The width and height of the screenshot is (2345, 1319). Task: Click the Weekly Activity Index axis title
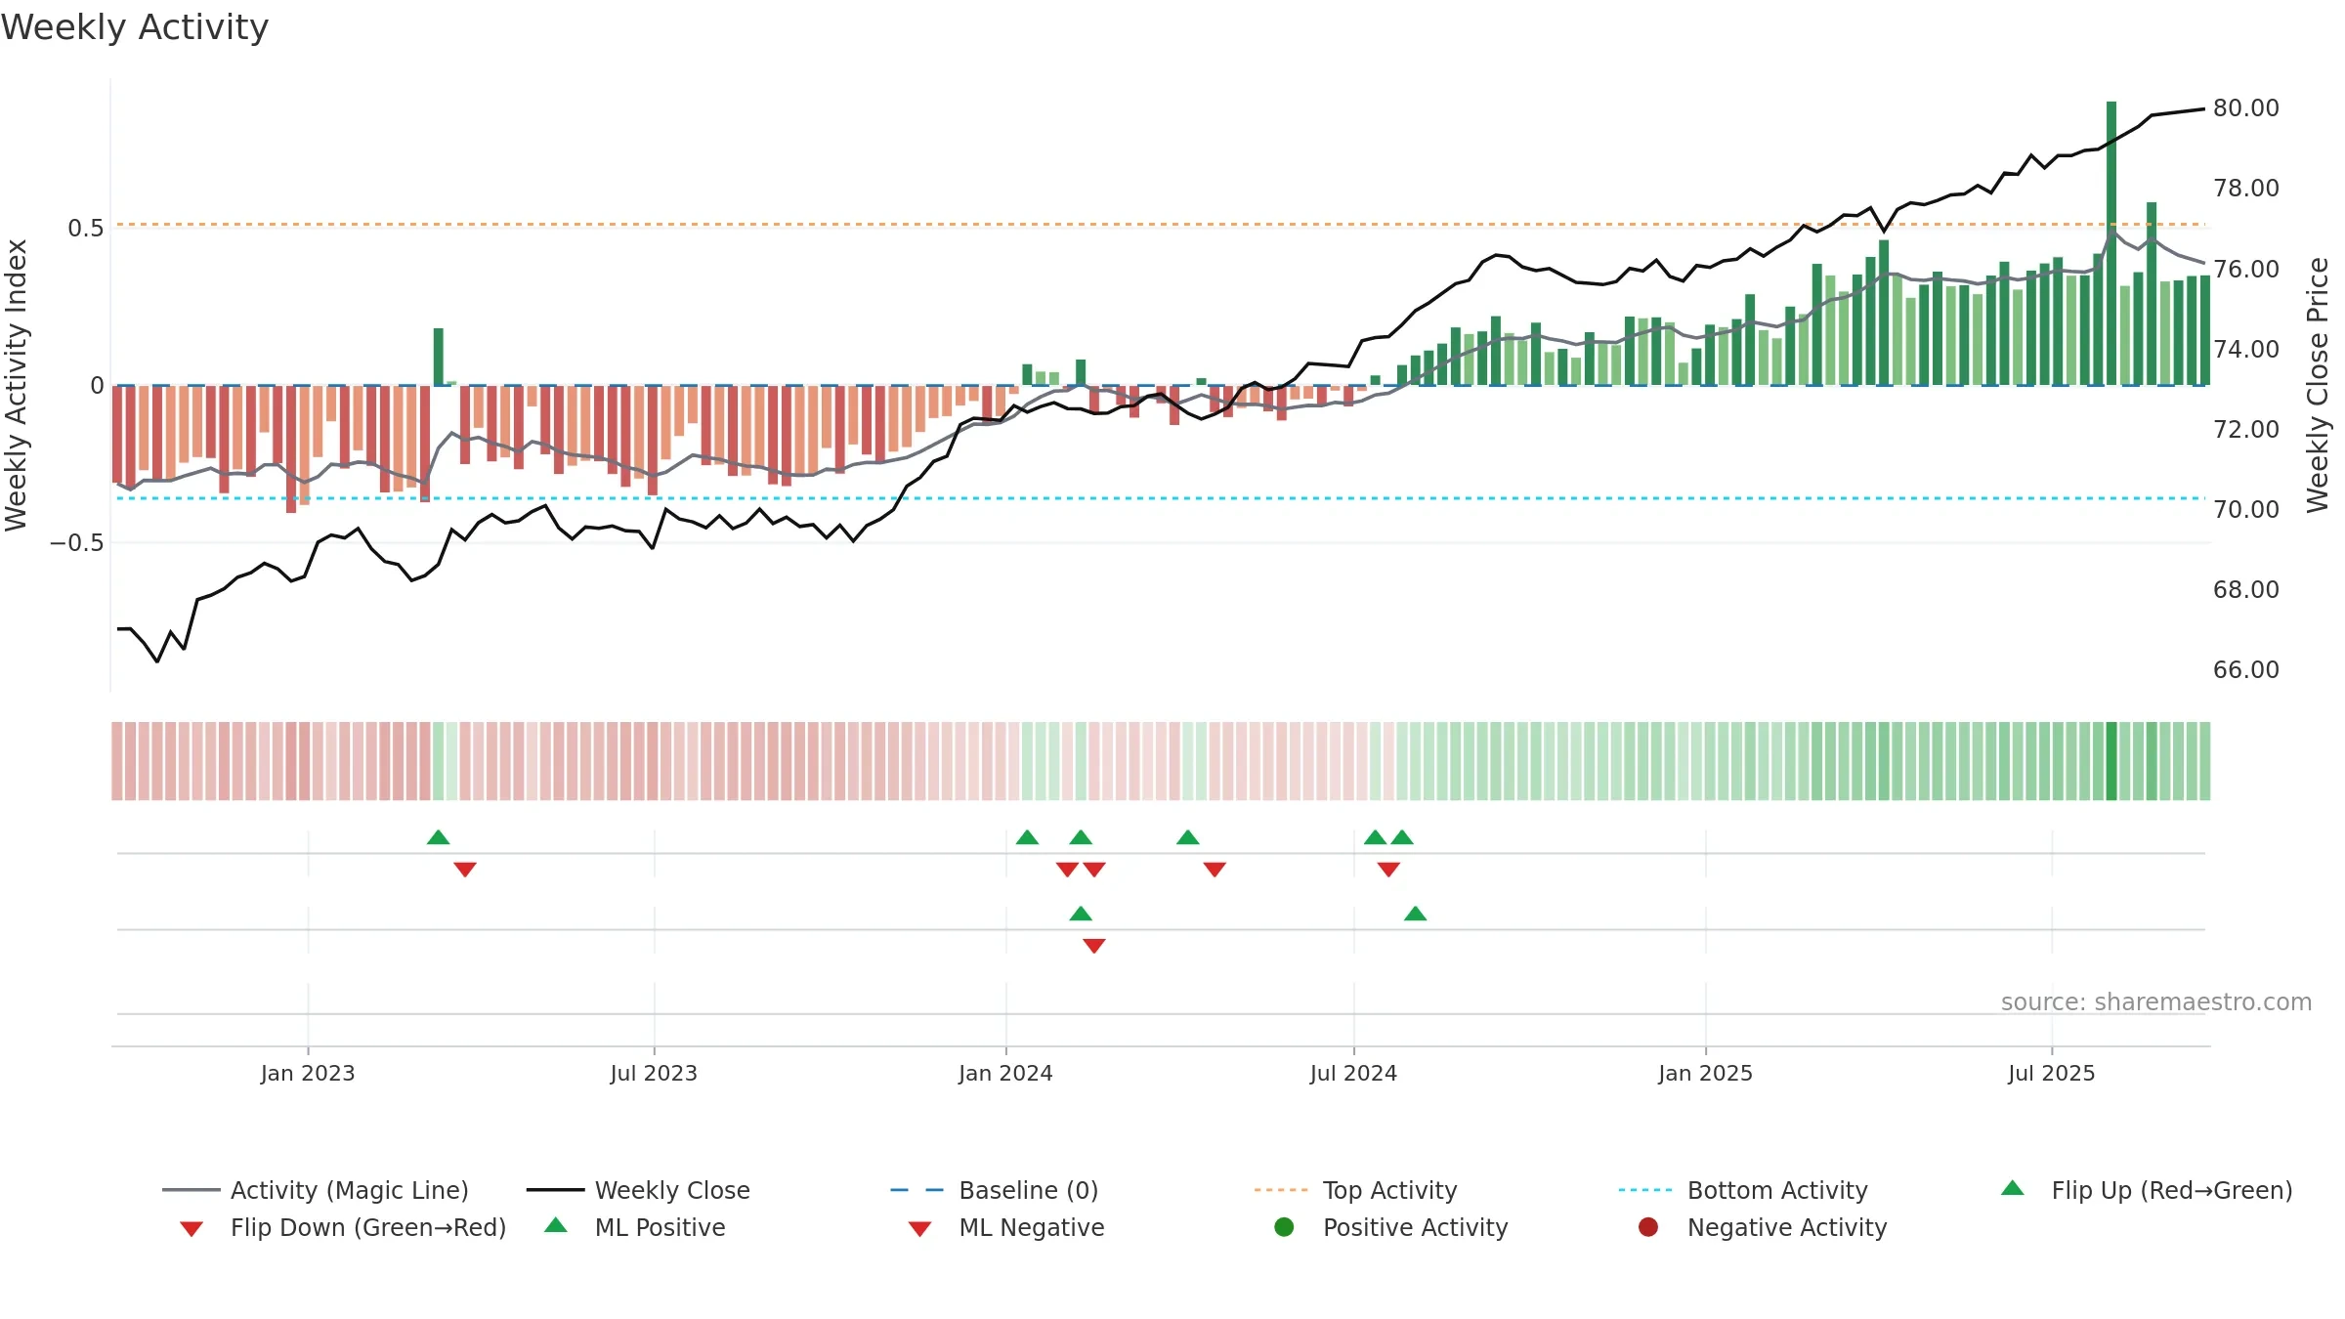16,385
